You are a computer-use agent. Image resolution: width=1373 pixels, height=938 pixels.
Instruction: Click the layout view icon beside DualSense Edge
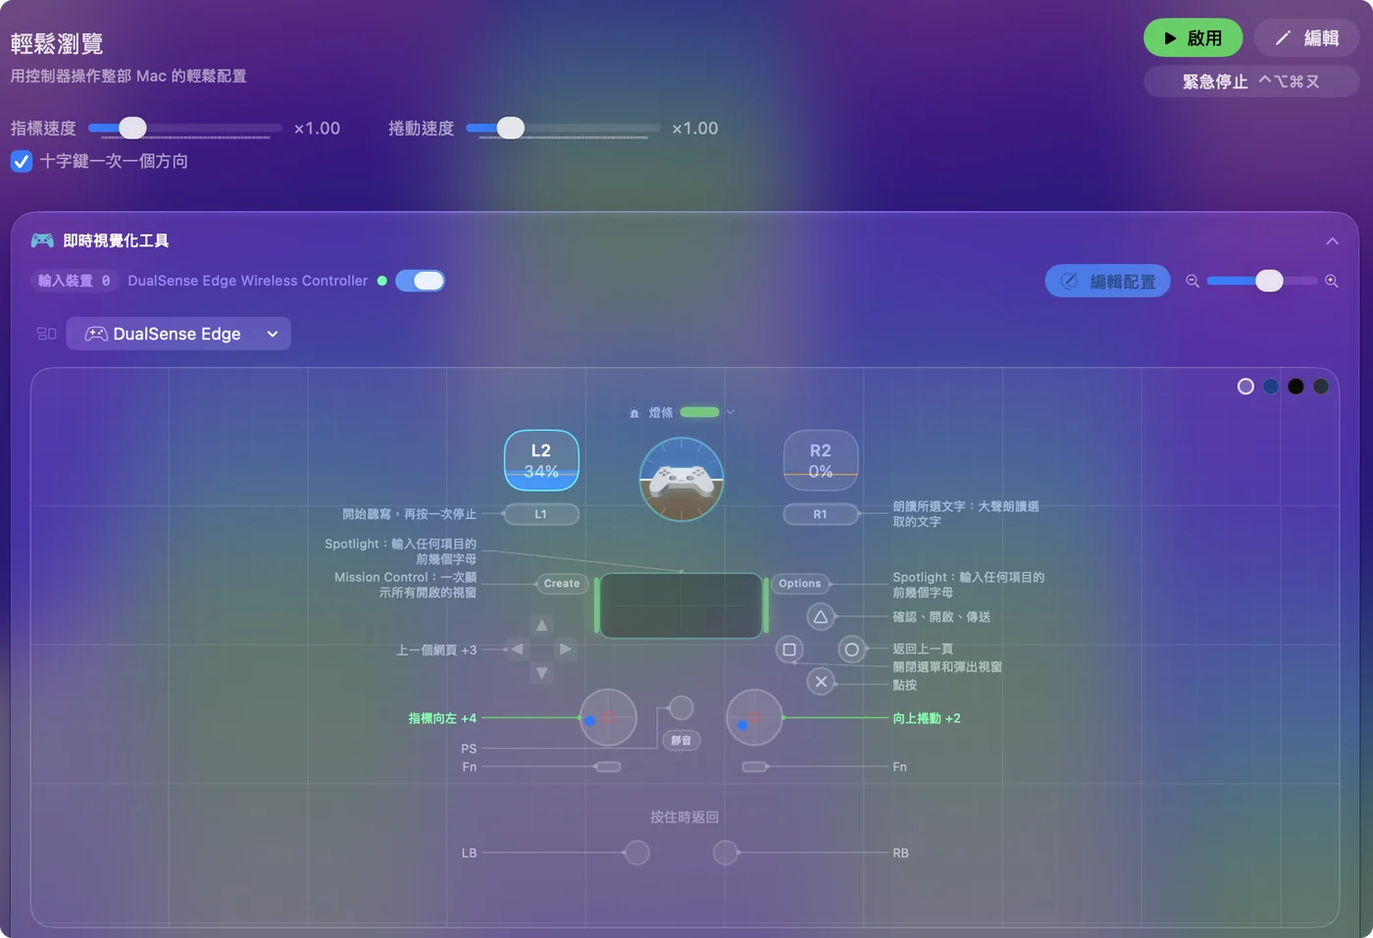(46, 334)
